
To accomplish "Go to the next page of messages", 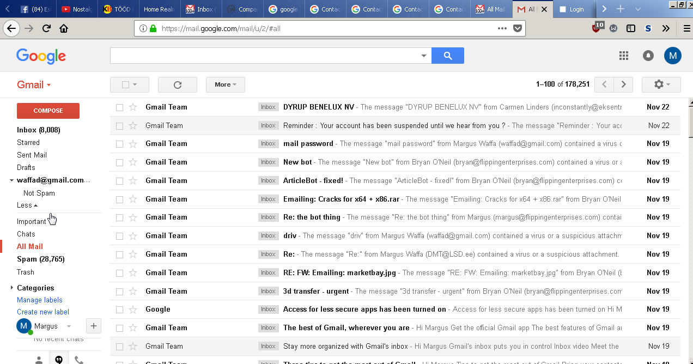I will tap(623, 84).
